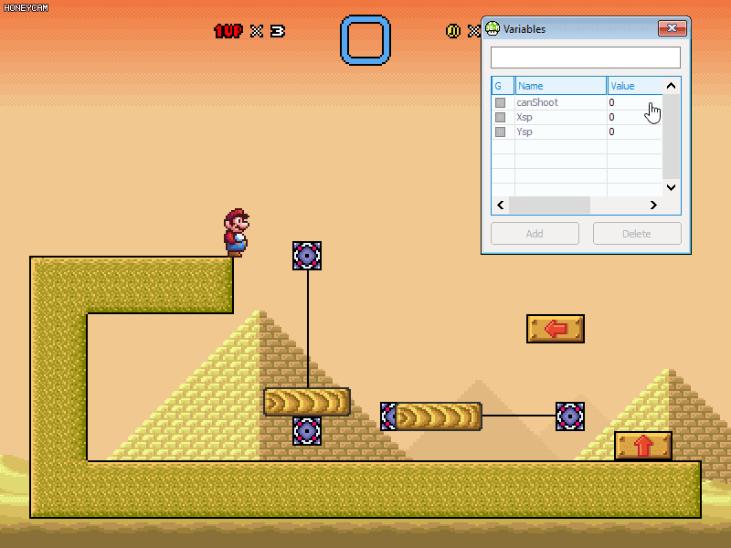Click the Delete button
This screenshot has width=731, height=548.
click(x=637, y=234)
